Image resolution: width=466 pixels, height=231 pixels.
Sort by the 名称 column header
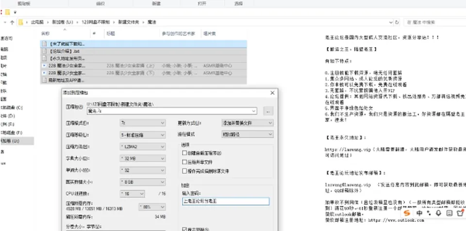[x=45, y=33]
